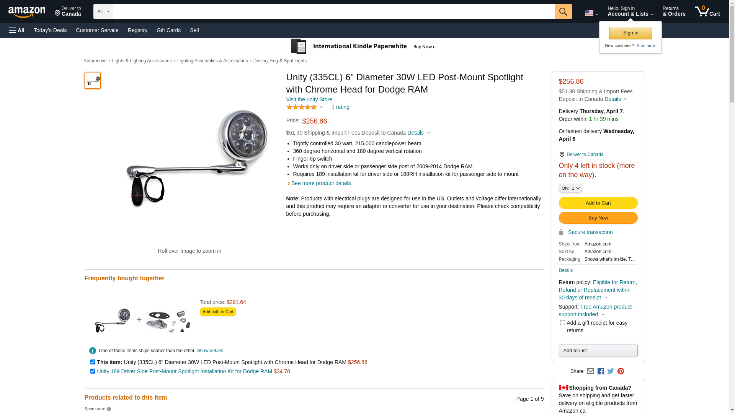Select the spotlight product thumbnail image
This screenshot has height=413, width=735.
[x=93, y=81]
